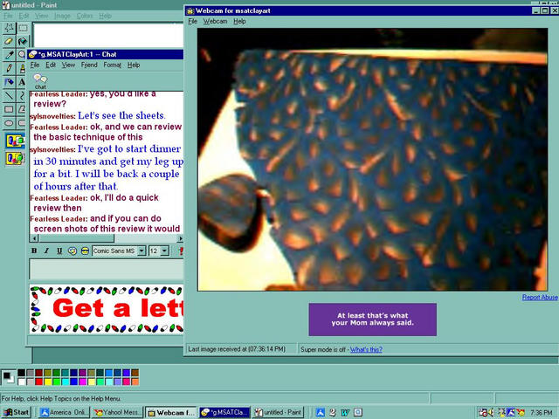The width and height of the screenshot is (559, 419).
Task: Select the Pencil tool in Paint
Action: click(10, 68)
